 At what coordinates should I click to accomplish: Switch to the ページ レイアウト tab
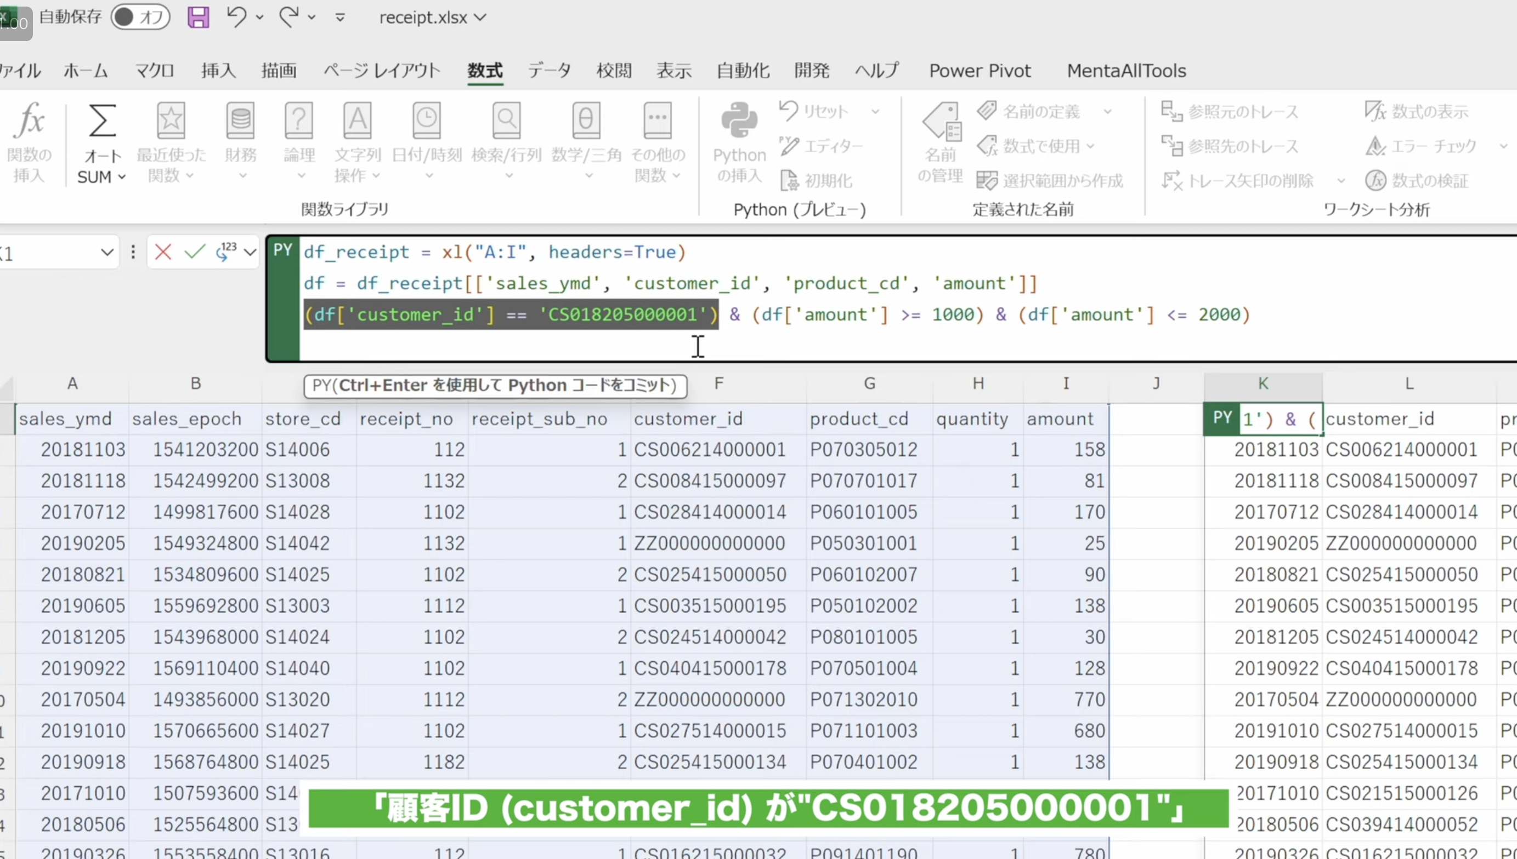382,71
